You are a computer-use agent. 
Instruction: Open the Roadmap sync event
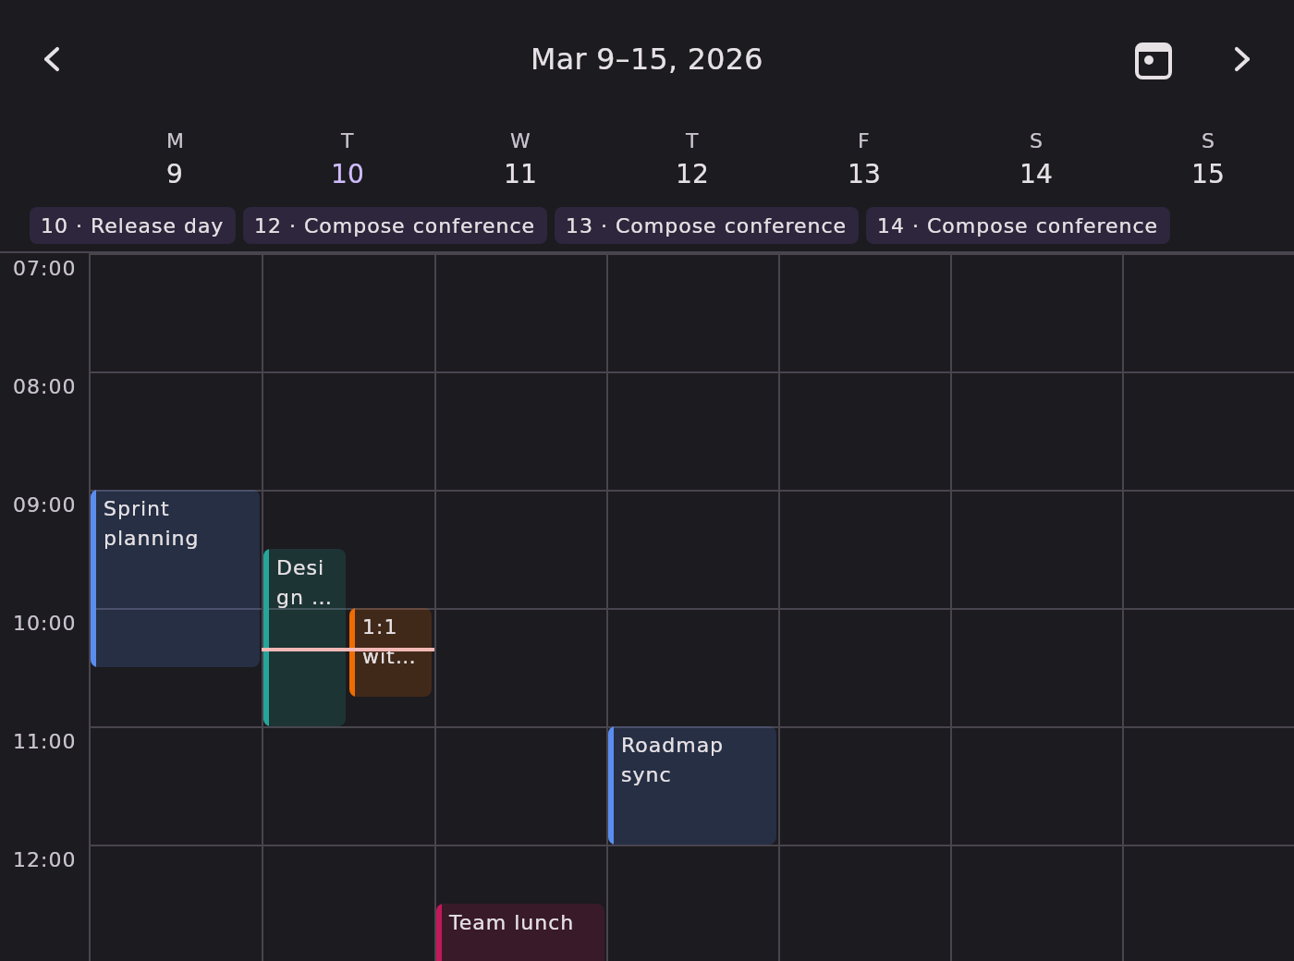[692, 785]
